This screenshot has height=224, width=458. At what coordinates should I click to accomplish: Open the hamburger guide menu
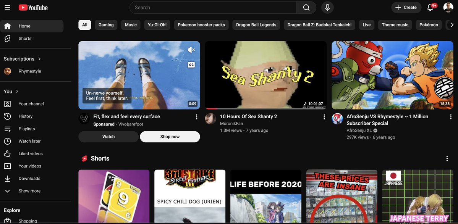(x=8, y=8)
